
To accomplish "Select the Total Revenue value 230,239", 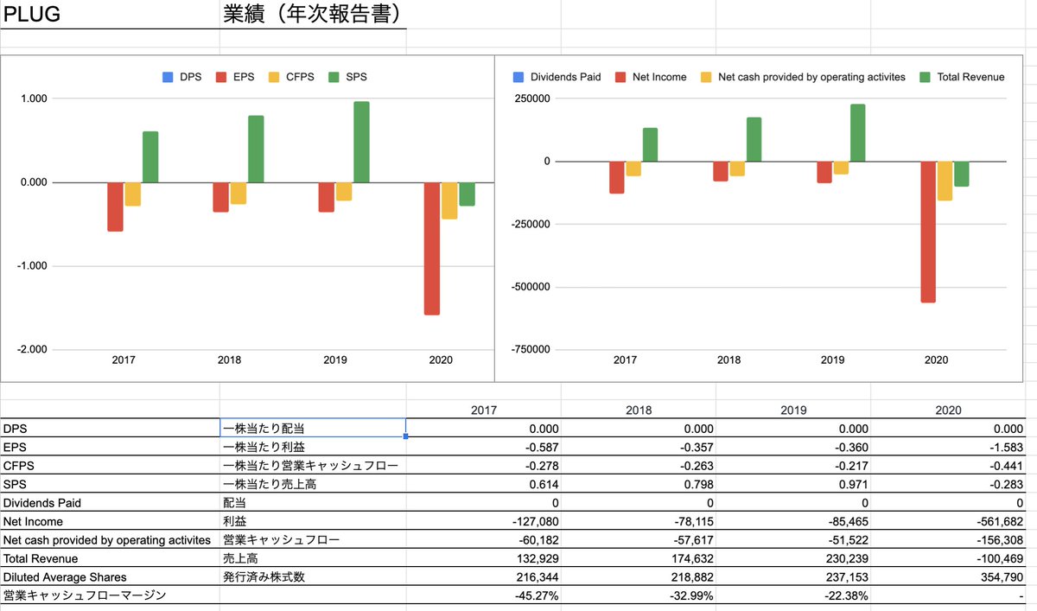I will pos(793,558).
